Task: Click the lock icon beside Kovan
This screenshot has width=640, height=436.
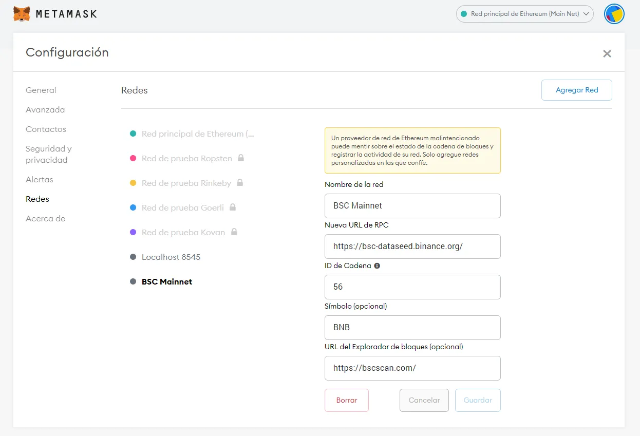Action: pos(234,232)
